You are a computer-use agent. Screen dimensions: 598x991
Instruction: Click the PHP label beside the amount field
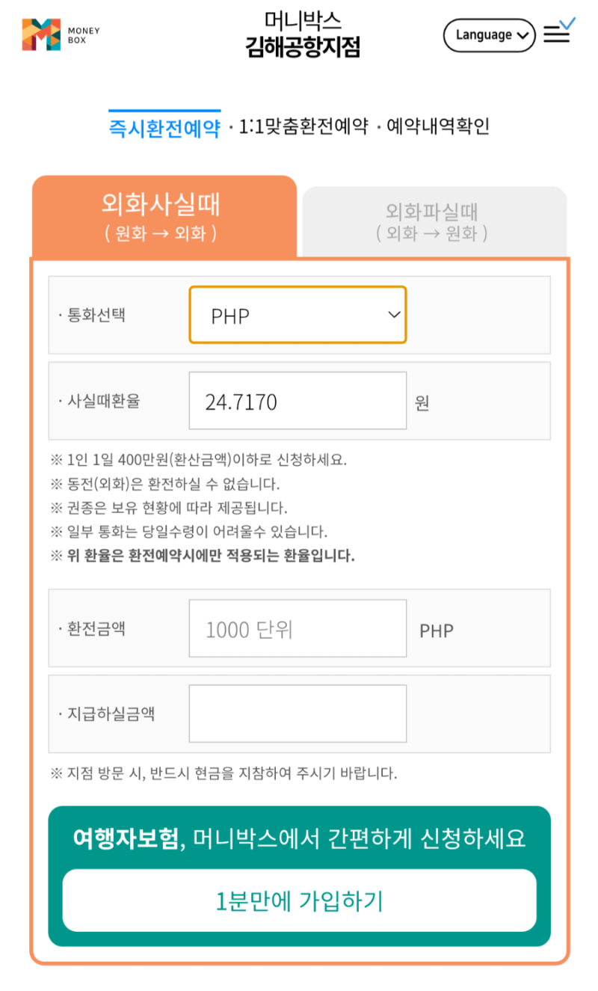436,630
